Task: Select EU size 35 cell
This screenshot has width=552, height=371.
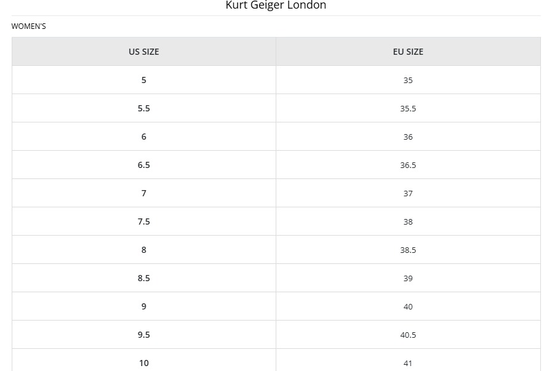Action: 408,80
